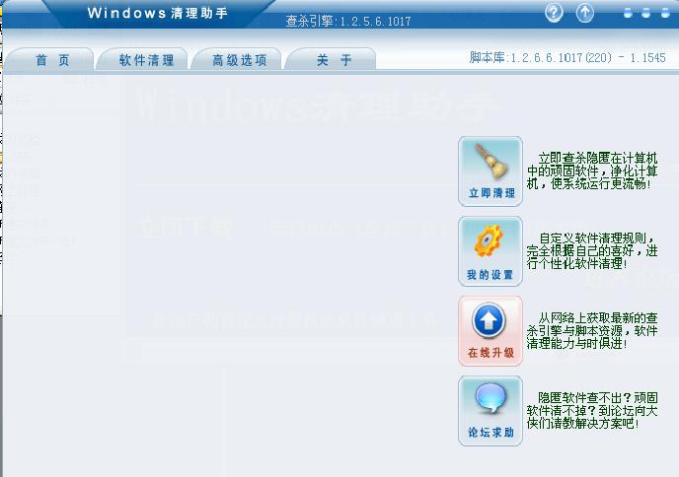679x477 pixels.
Task: Select the 高级选项 tab
Action: click(x=238, y=60)
